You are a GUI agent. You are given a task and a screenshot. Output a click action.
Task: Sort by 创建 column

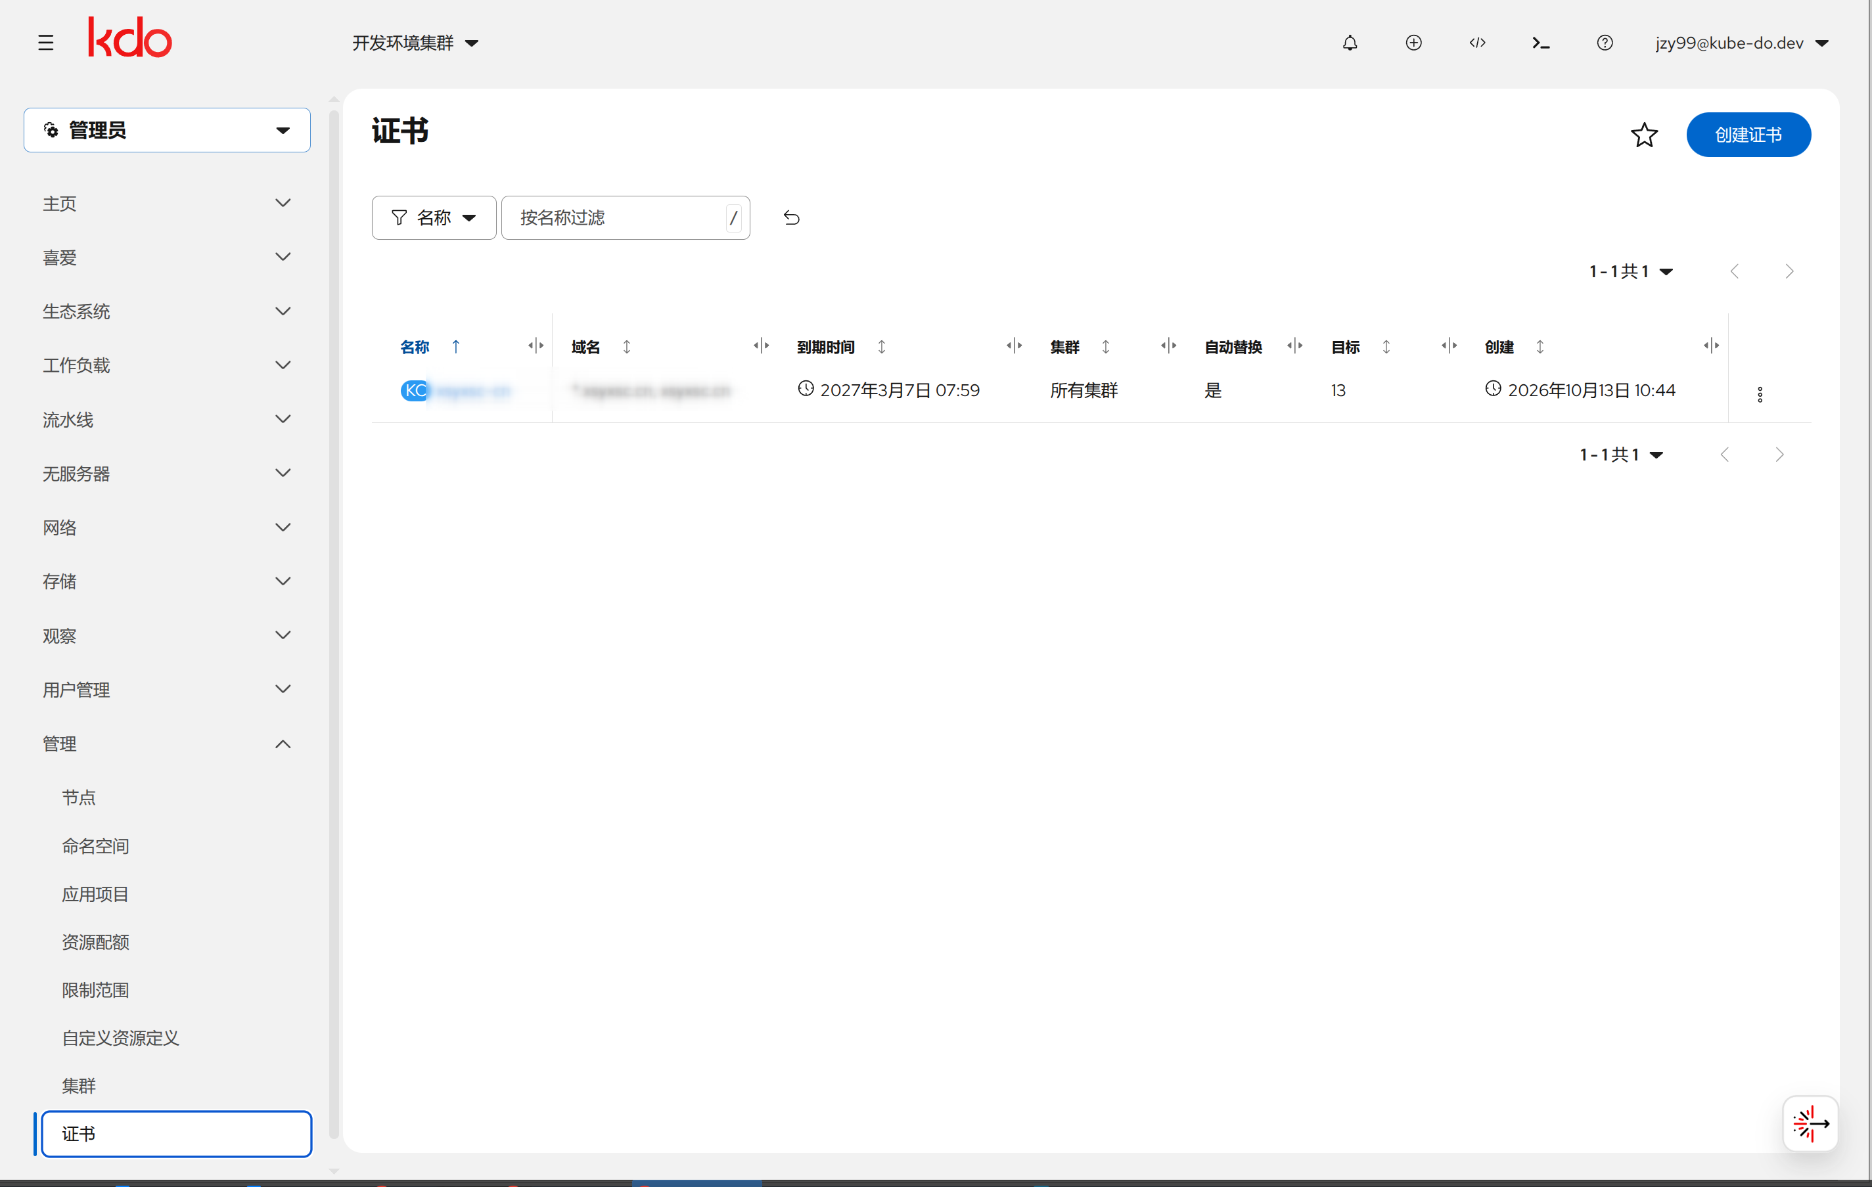[x=1540, y=347]
